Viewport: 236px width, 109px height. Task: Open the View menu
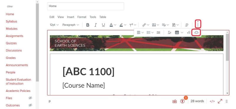(61, 17)
